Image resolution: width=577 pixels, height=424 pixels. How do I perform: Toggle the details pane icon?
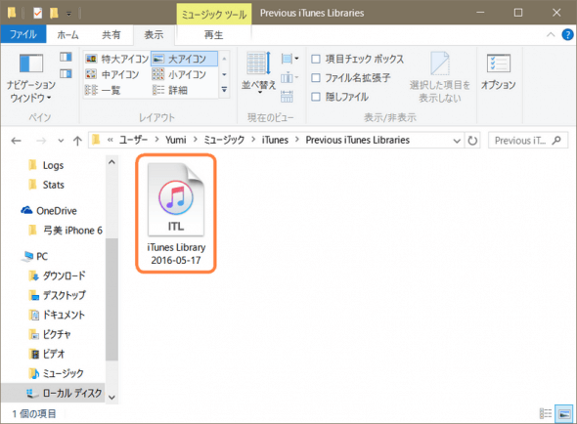tap(66, 74)
